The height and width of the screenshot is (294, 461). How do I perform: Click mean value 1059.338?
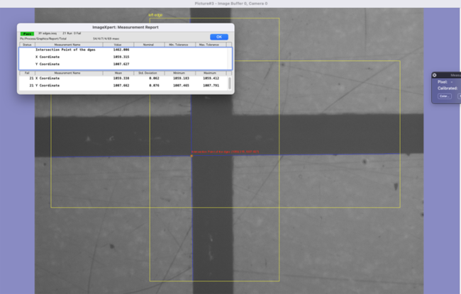121,79
